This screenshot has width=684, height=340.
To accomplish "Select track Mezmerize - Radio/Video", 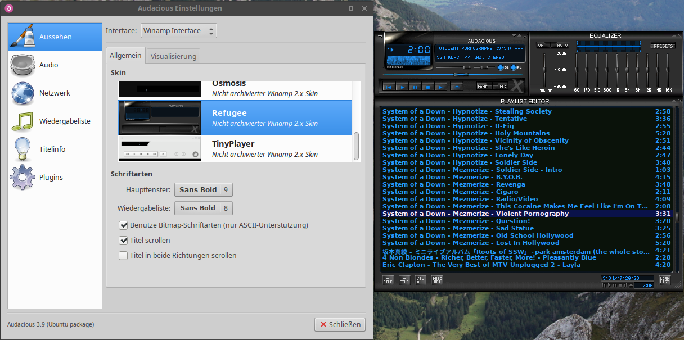I will pyautogui.click(x=527, y=199).
